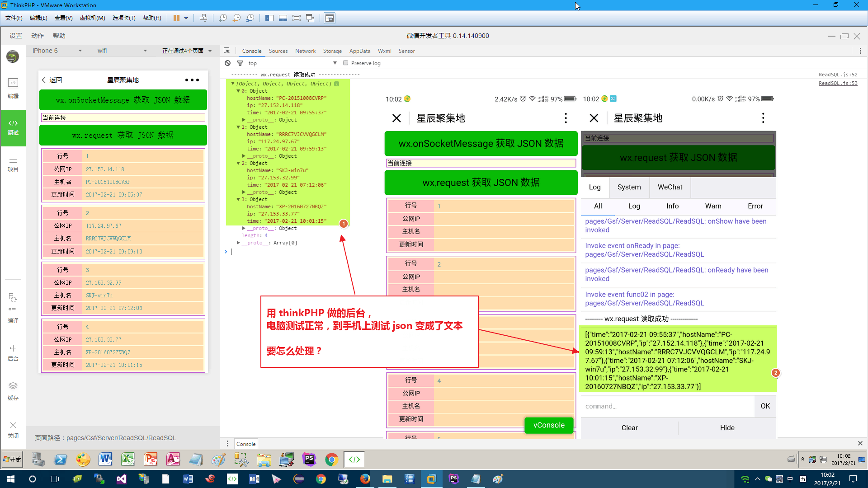The image size is (868, 488).
Task: Open the 设置 menu in WeChat devtools
Action: point(16,36)
